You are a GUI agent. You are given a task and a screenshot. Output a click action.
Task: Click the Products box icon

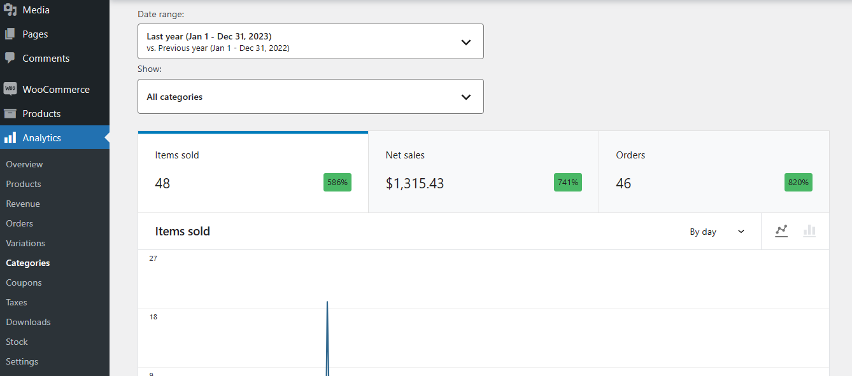pos(10,114)
